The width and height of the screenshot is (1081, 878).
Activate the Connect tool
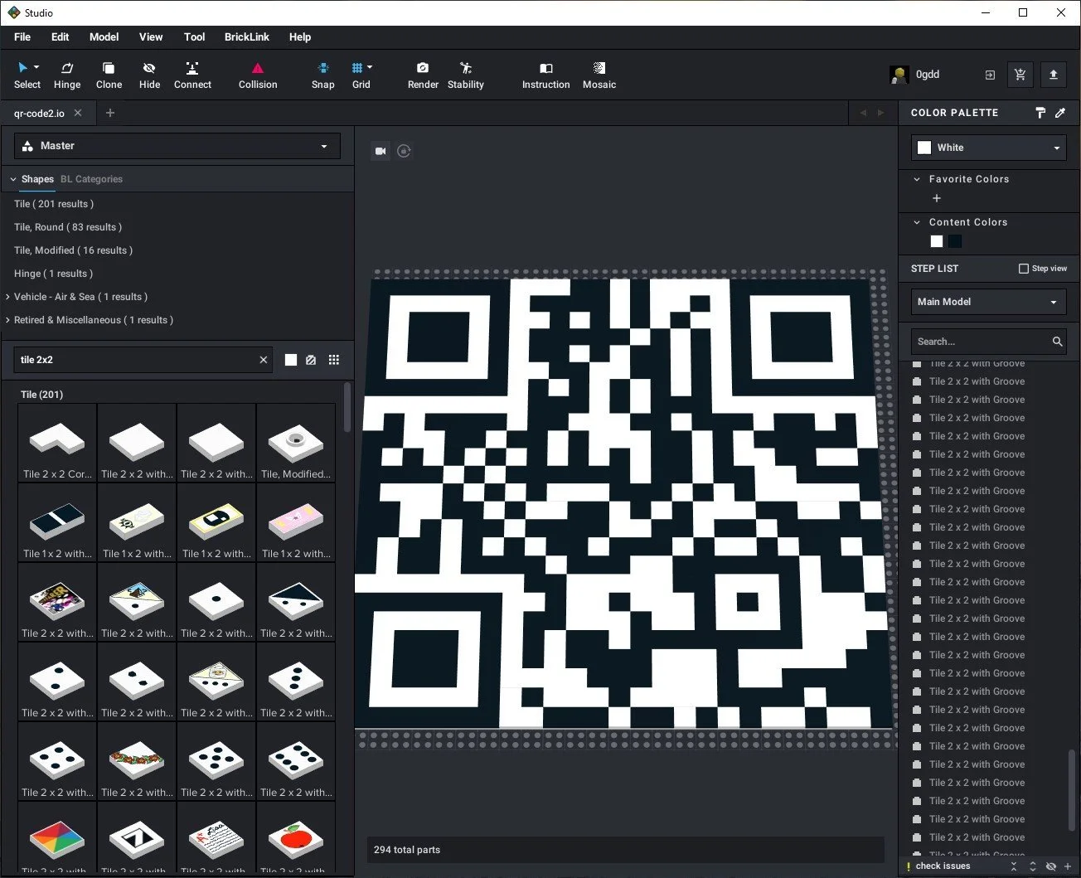(192, 75)
